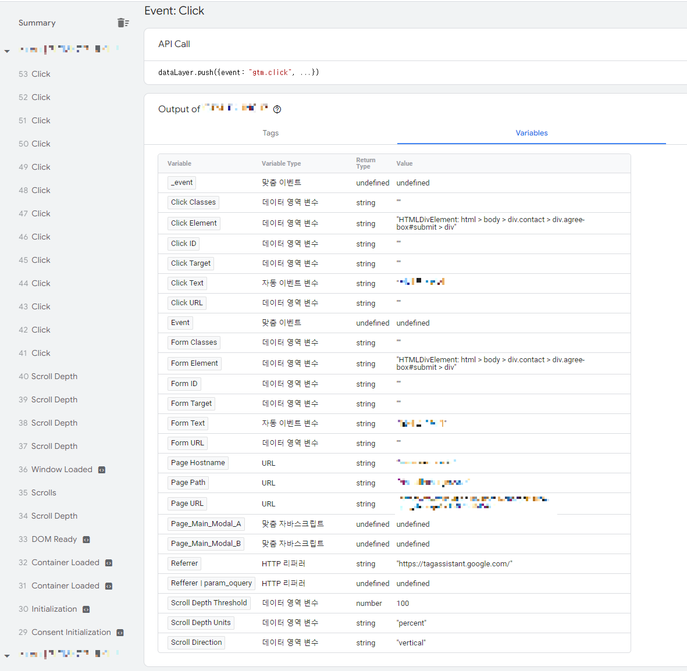Open the Page Path variable chip
Image resolution: width=687 pixels, height=671 pixels.
coord(188,483)
